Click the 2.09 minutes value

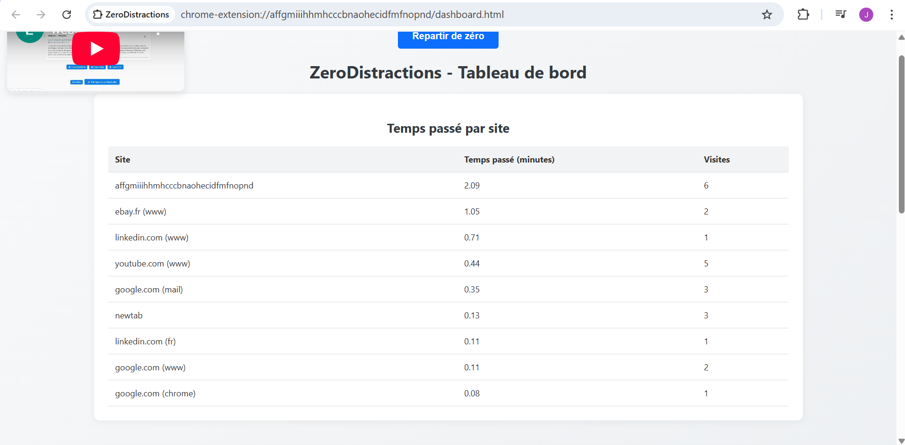tap(472, 186)
